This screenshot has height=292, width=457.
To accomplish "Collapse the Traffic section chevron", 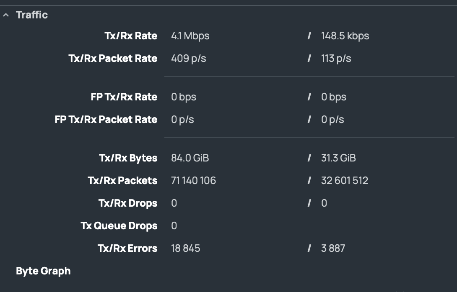I will (x=6, y=15).
